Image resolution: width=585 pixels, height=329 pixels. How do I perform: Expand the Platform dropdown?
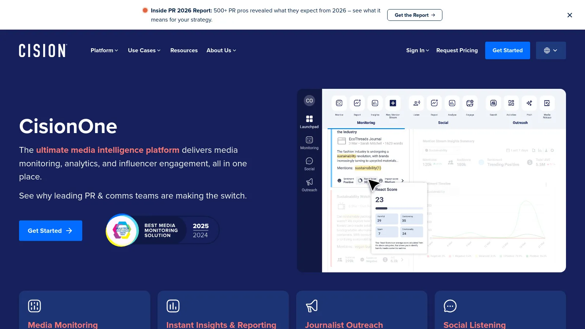[x=104, y=50]
